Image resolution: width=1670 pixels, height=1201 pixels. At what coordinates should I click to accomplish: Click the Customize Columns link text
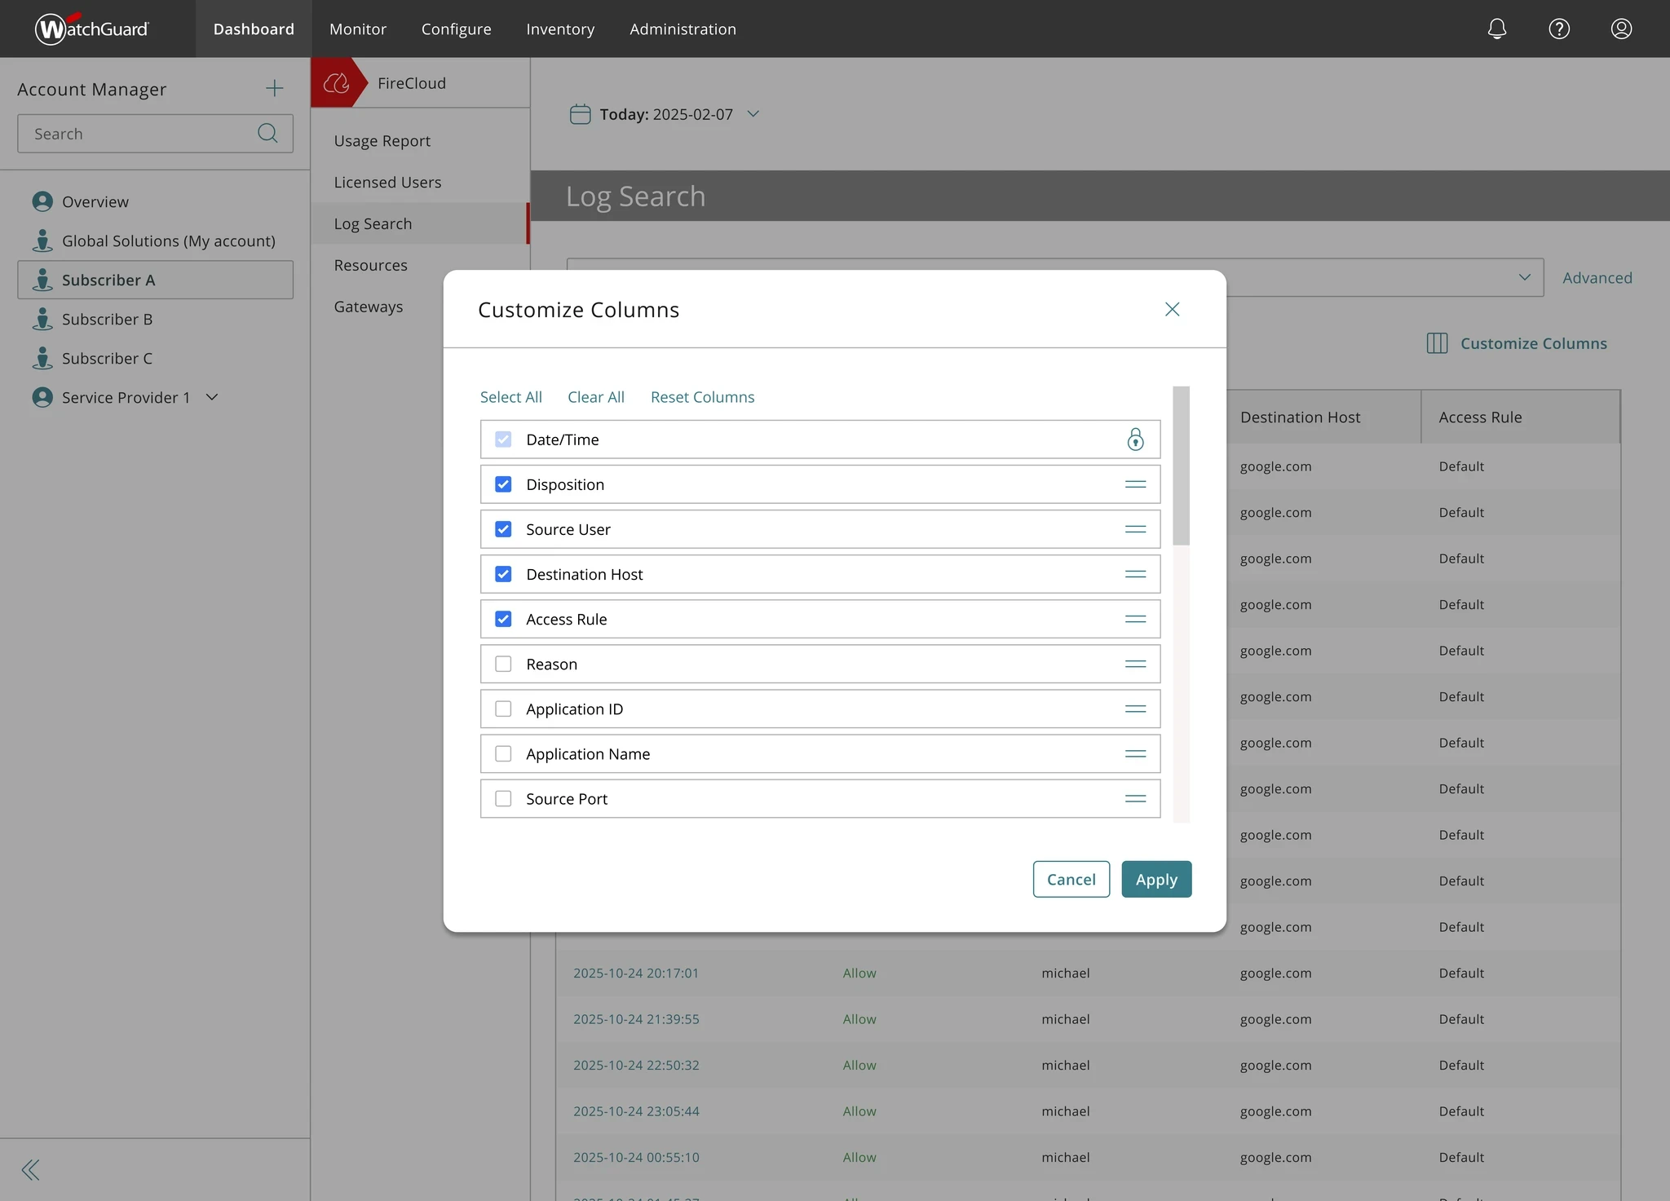1533,343
